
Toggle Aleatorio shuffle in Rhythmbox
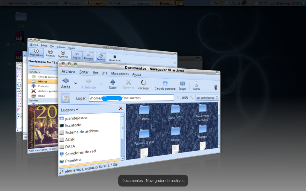tap(89, 56)
